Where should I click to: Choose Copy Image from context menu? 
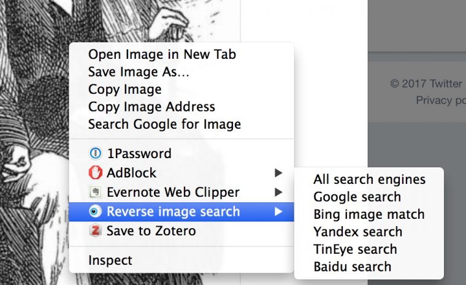(125, 89)
